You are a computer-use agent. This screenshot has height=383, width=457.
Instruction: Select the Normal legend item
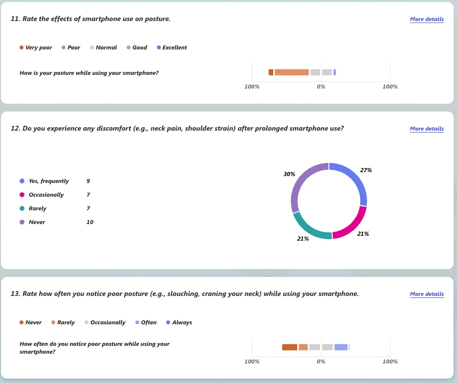[x=104, y=47]
